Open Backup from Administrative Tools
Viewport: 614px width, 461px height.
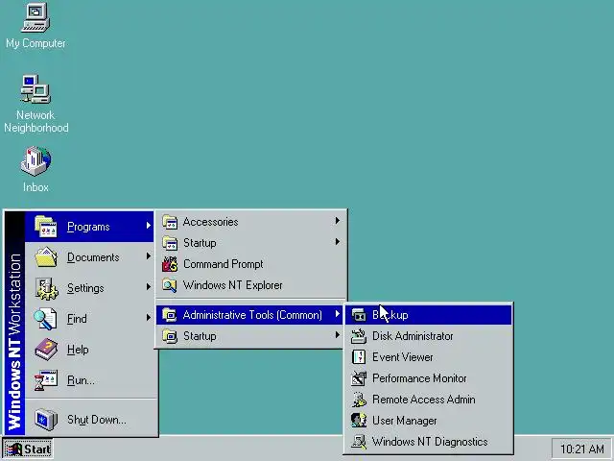pyautogui.click(x=429, y=315)
